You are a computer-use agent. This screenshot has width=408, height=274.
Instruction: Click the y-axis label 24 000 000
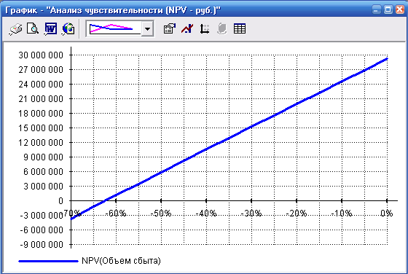click(41, 85)
